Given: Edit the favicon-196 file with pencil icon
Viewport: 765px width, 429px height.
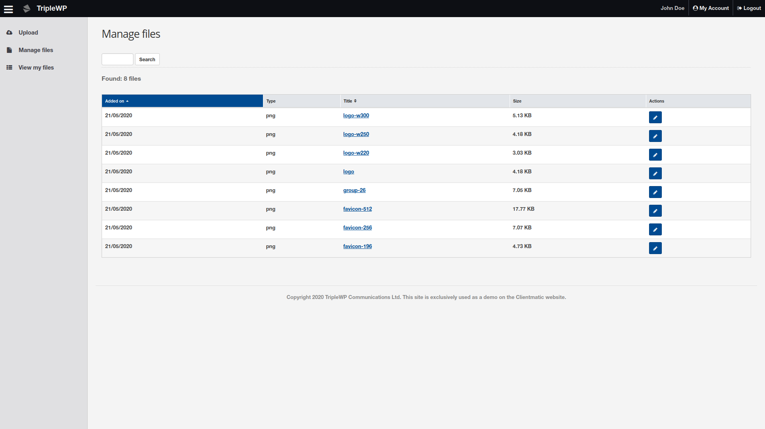Looking at the screenshot, I should pos(655,248).
